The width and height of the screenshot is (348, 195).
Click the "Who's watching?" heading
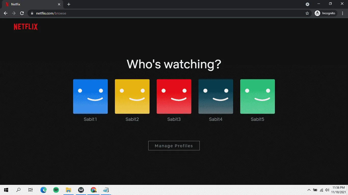[x=174, y=64]
